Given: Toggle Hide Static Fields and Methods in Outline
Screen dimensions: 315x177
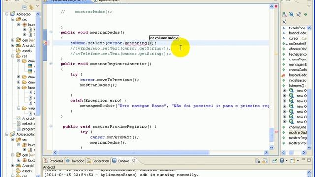Looking at the screenshot, I should (299, 14).
